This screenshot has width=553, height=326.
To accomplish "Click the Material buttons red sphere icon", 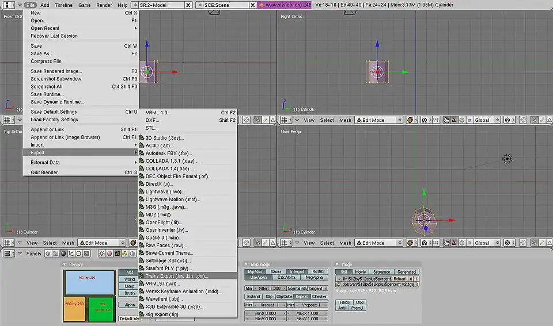I will pos(109,254).
